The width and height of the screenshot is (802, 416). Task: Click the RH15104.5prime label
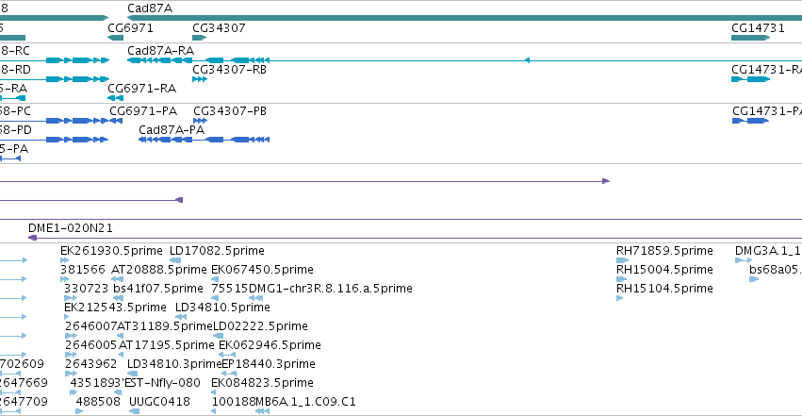[664, 289]
